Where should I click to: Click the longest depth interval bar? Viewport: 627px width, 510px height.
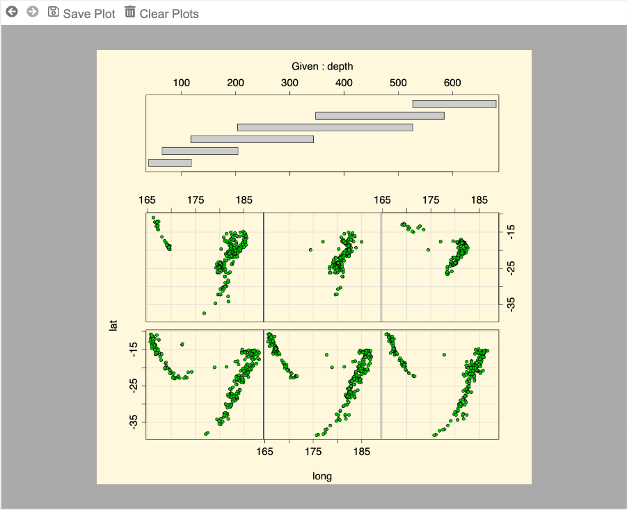325,127
